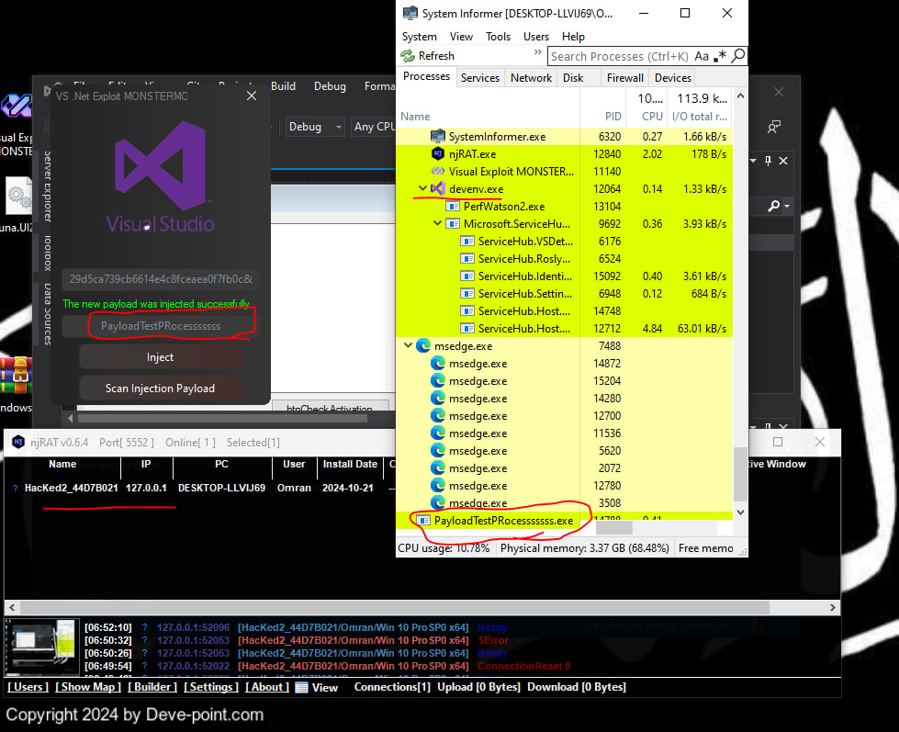Image resolution: width=899 pixels, height=732 pixels.
Task: Collapse the devenv.exe process tree
Action: pos(422,188)
